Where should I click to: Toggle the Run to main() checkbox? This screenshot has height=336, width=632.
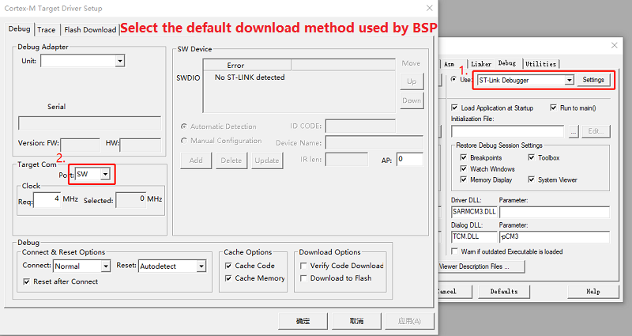(x=553, y=108)
